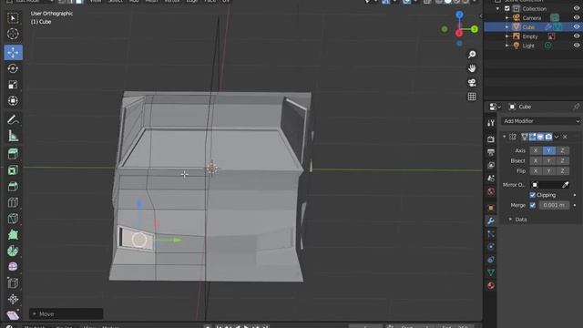The image size is (583, 328).
Task: Select the Knife tool
Action: [x=13, y=219]
